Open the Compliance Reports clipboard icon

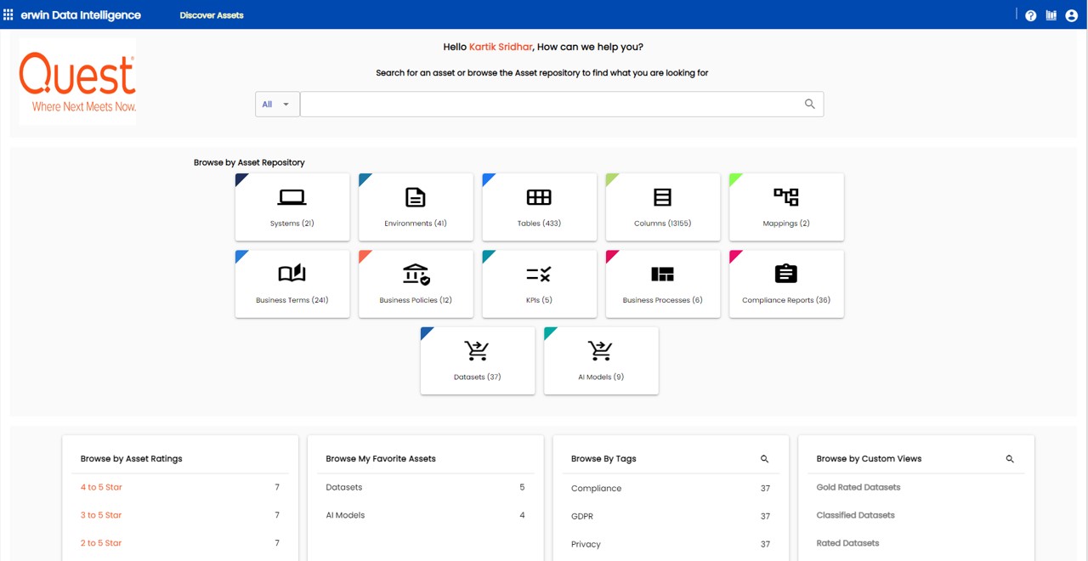tap(786, 274)
